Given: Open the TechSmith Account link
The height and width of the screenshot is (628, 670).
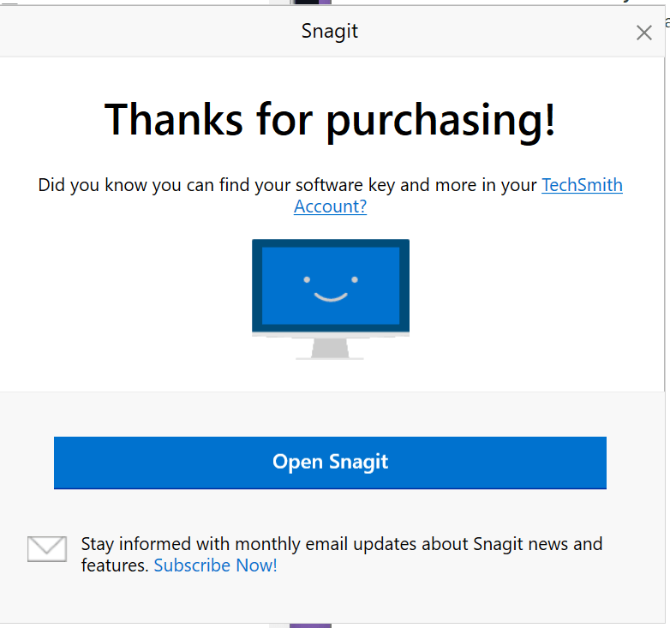Looking at the screenshot, I should (x=582, y=185).
